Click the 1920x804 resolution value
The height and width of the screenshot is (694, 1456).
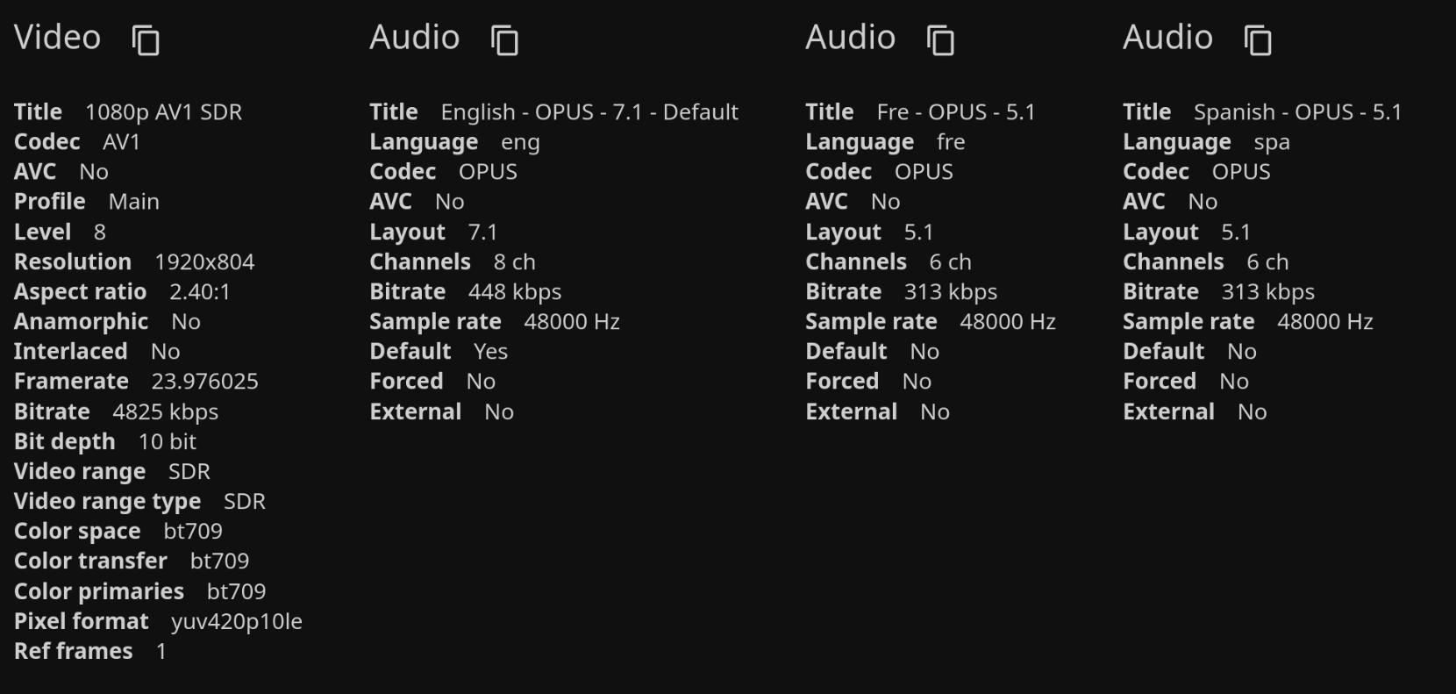coord(204,262)
